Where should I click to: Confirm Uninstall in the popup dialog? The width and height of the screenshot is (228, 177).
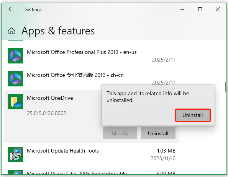[x=193, y=115]
